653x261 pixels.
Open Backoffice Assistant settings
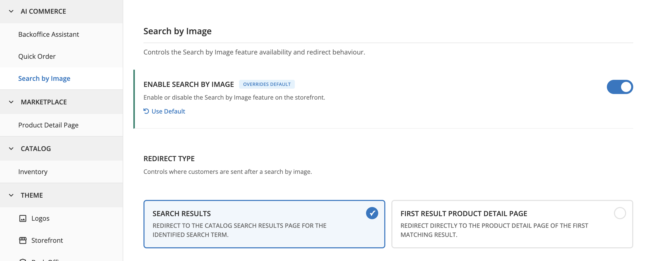pyautogui.click(x=48, y=34)
